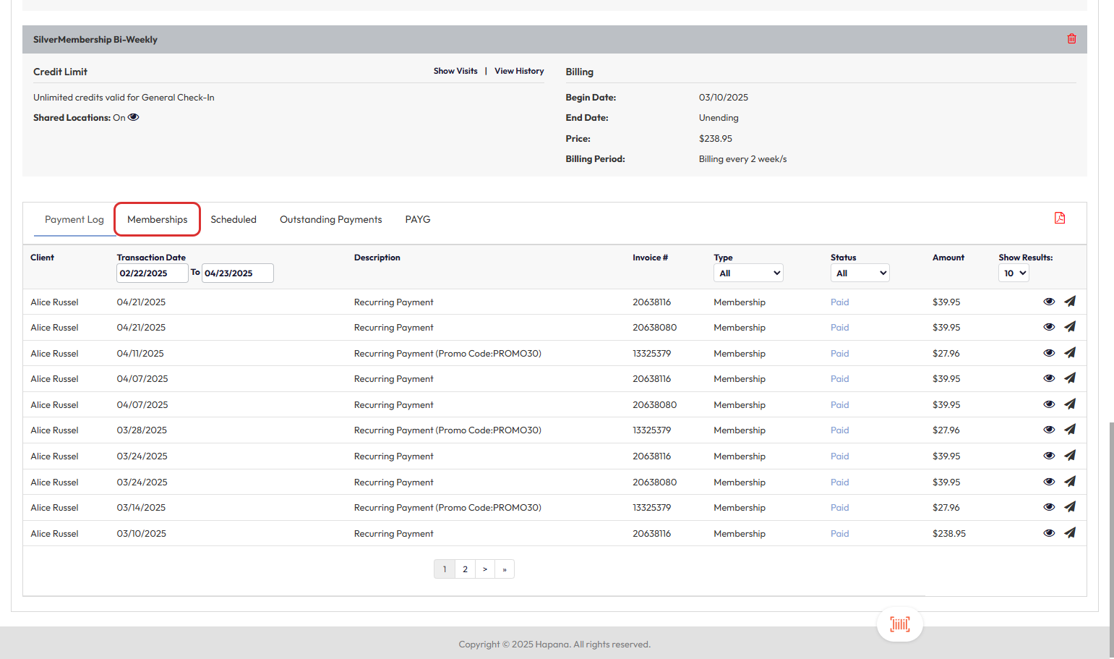
Task: Delete the SilverMembership Bi-Weekly membership via trash icon
Action: pos(1071,39)
